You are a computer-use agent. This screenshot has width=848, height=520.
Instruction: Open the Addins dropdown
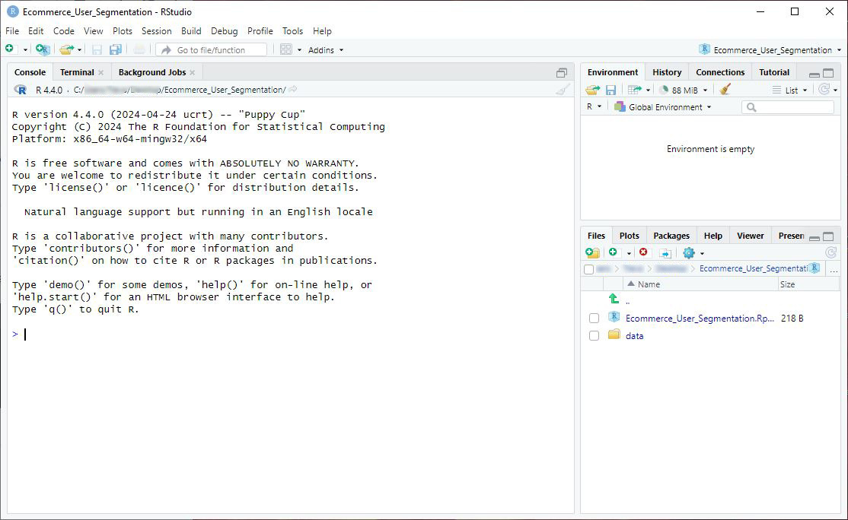coord(326,50)
